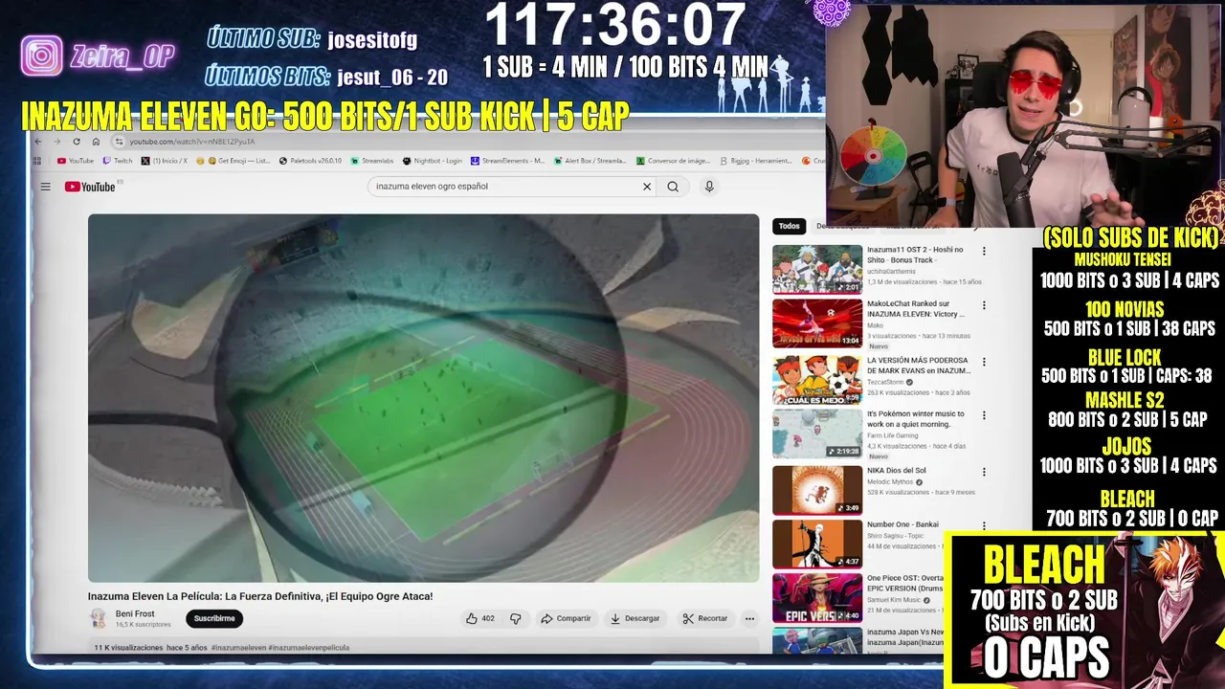Start voice search with microphone icon
1225x689 pixels.
[709, 187]
